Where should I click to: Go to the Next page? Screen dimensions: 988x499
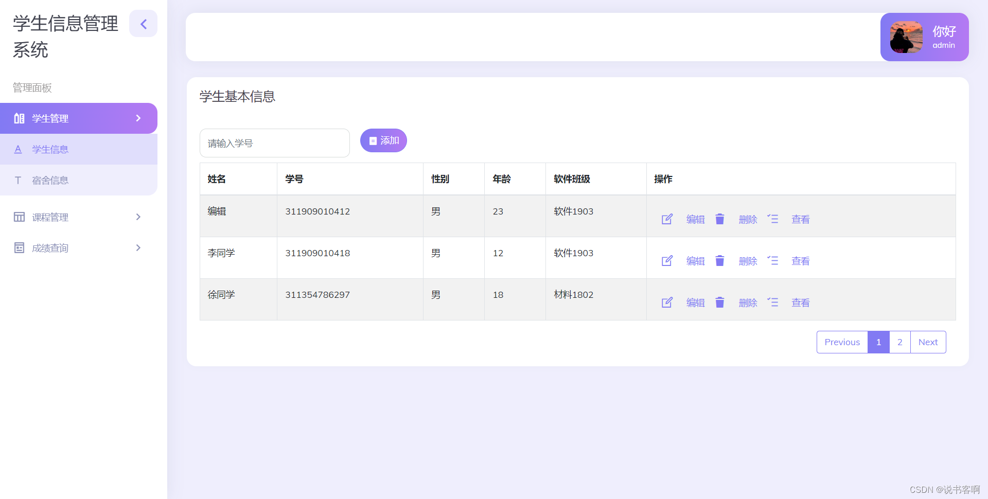[928, 342]
